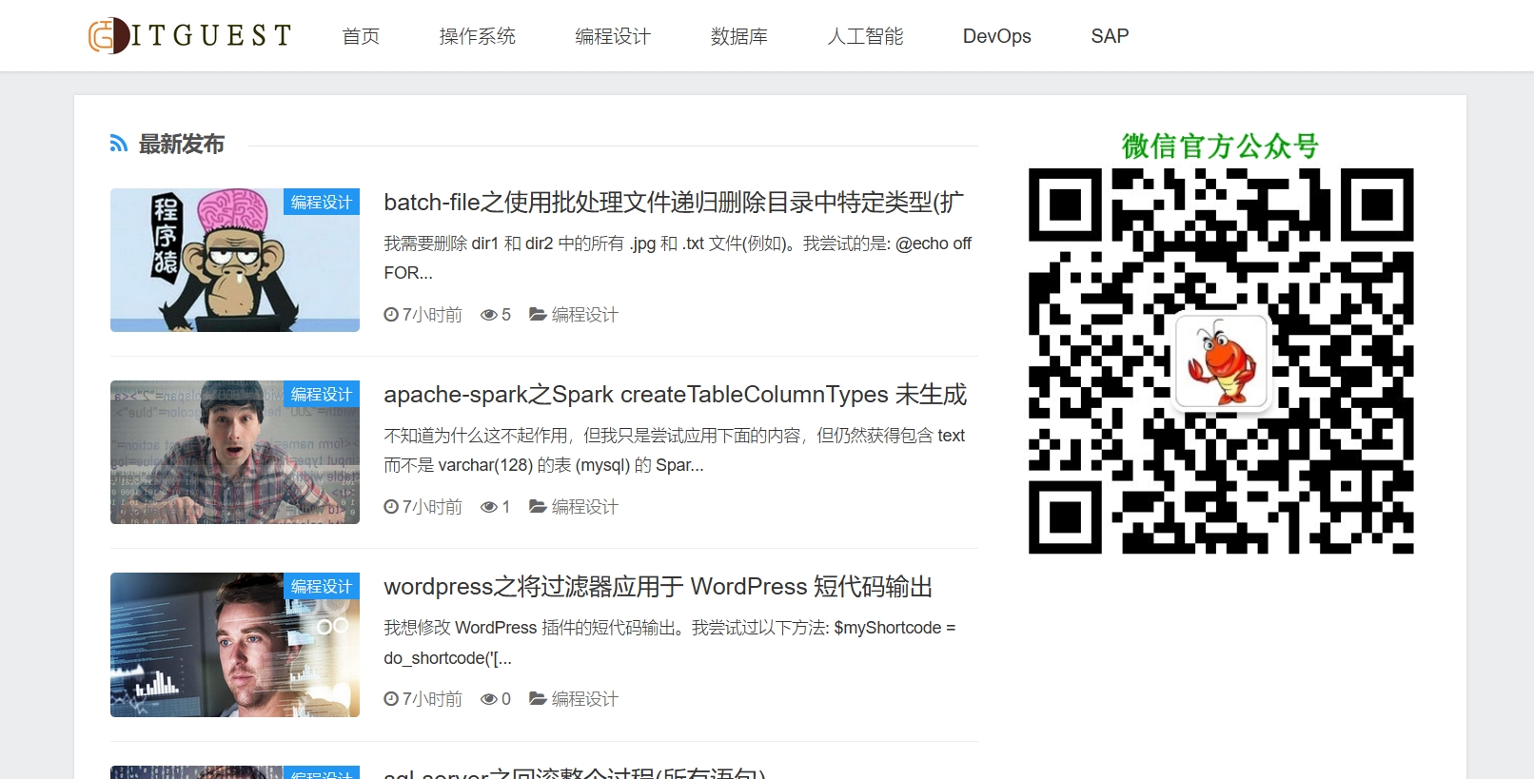Select 数据库 in the top navigation

738,36
